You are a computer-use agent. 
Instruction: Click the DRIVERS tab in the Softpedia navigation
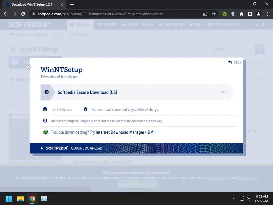click(x=108, y=25)
